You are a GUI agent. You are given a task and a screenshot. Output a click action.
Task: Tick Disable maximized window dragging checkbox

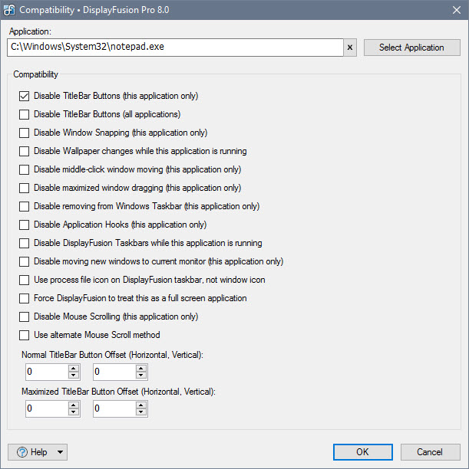25,188
